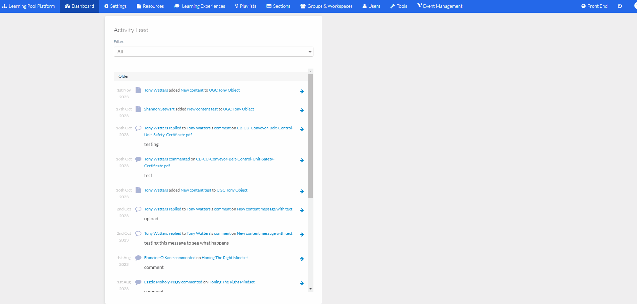Open the UGC Tony Object link
The height and width of the screenshot is (304, 637).
coord(224,90)
